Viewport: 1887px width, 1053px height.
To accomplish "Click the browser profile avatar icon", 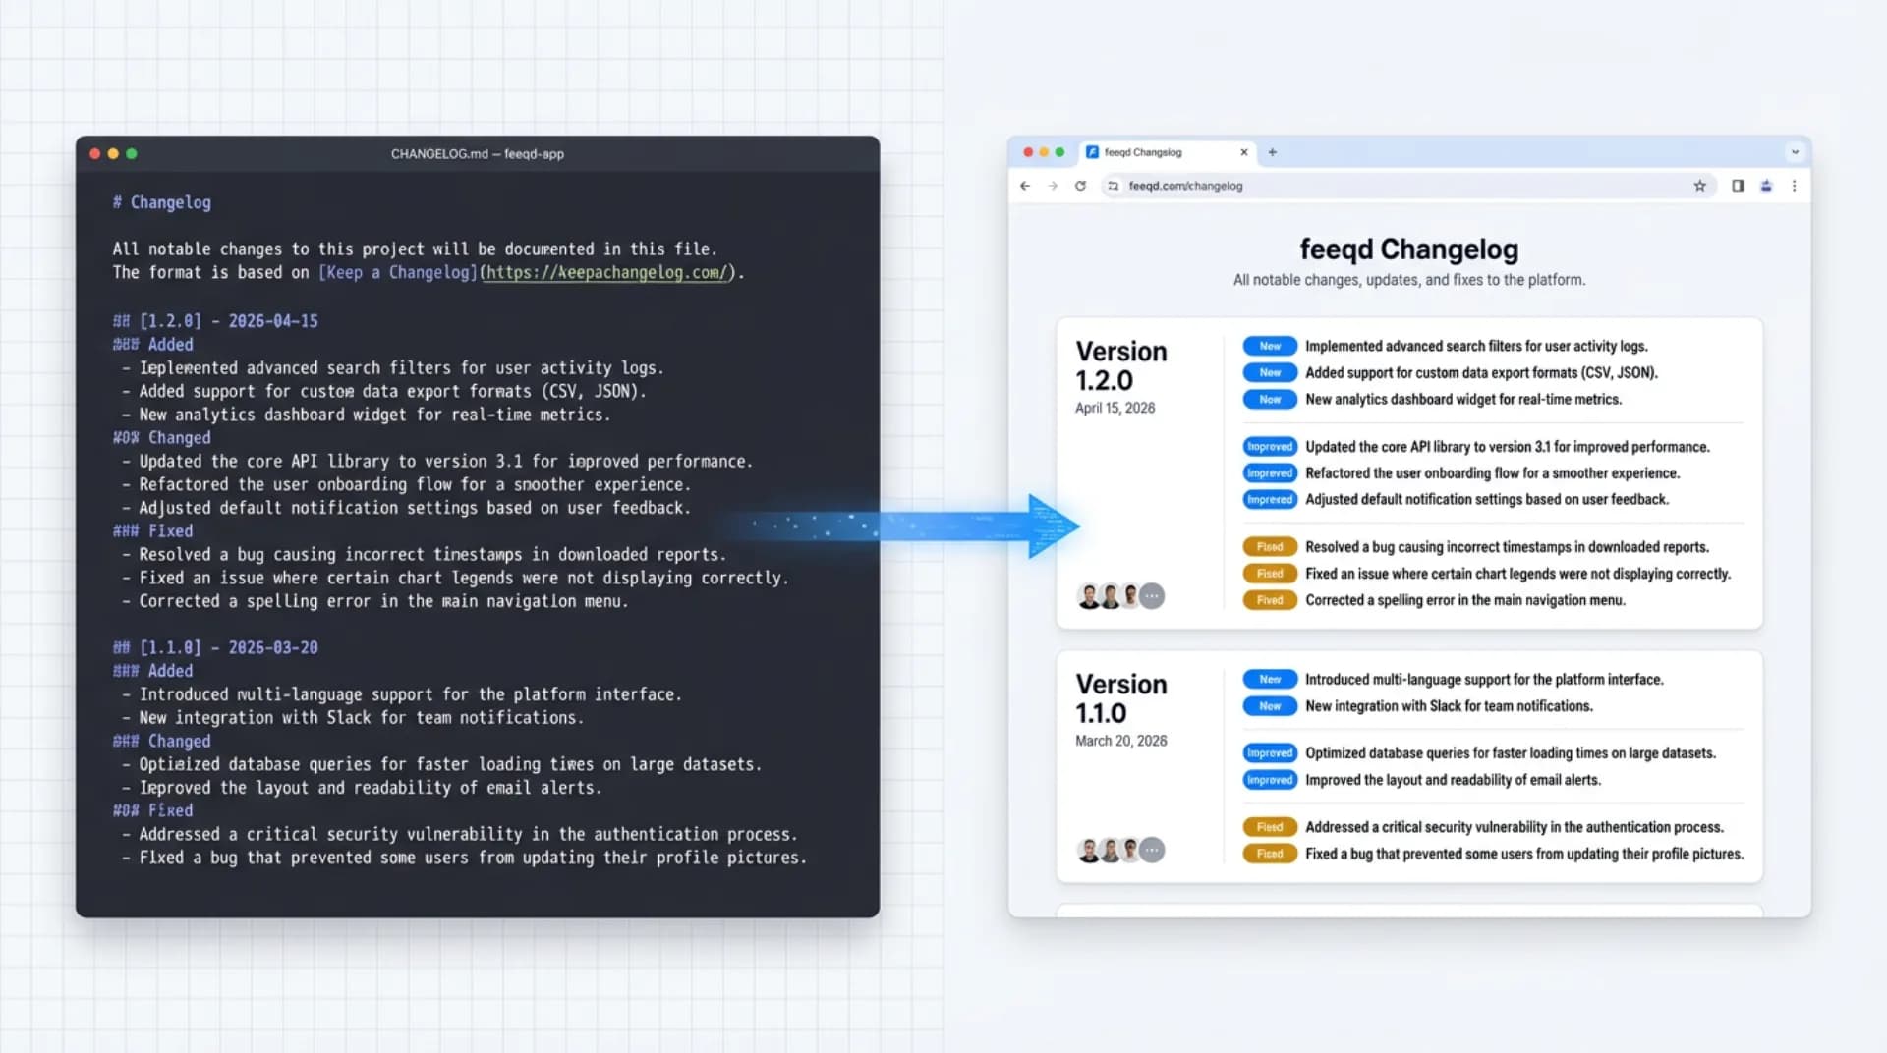I will [x=1765, y=186].
